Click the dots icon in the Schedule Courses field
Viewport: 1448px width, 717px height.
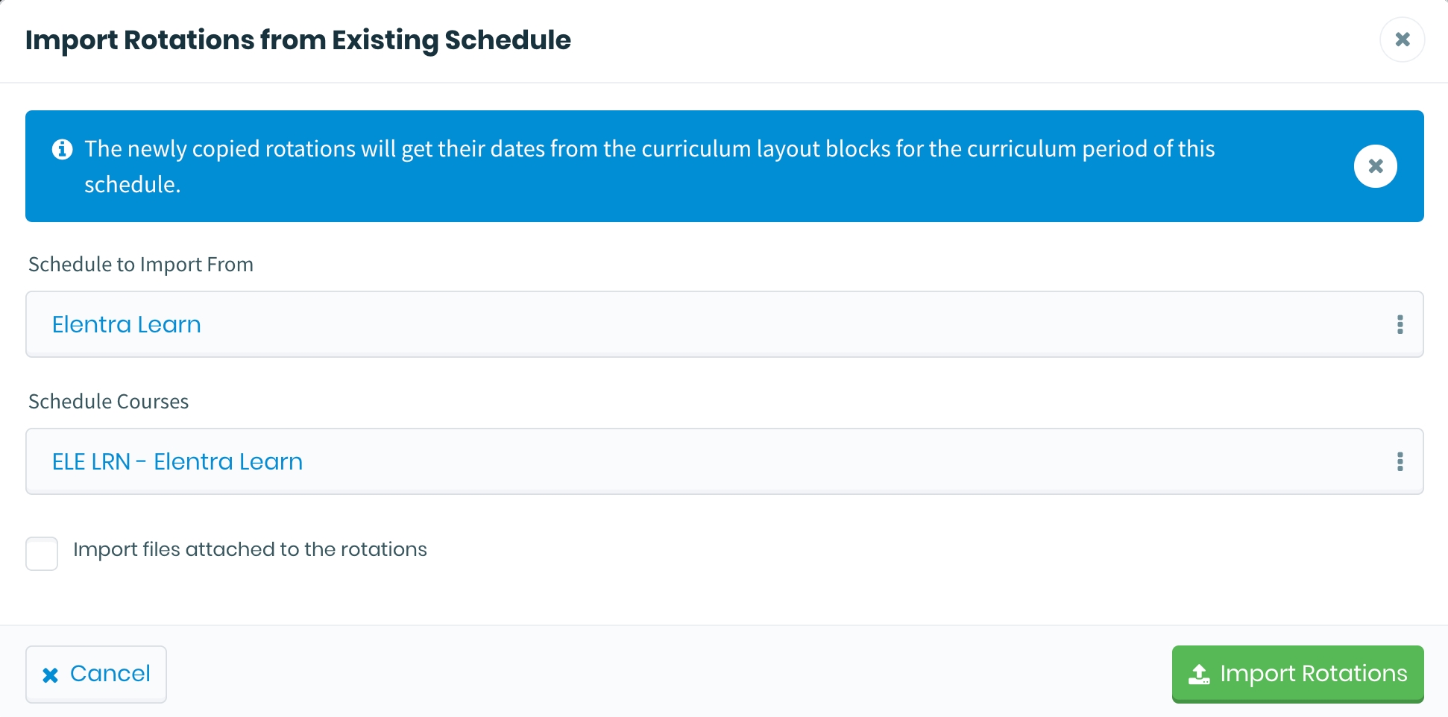pyautogui.click(x=1400, y=461)
